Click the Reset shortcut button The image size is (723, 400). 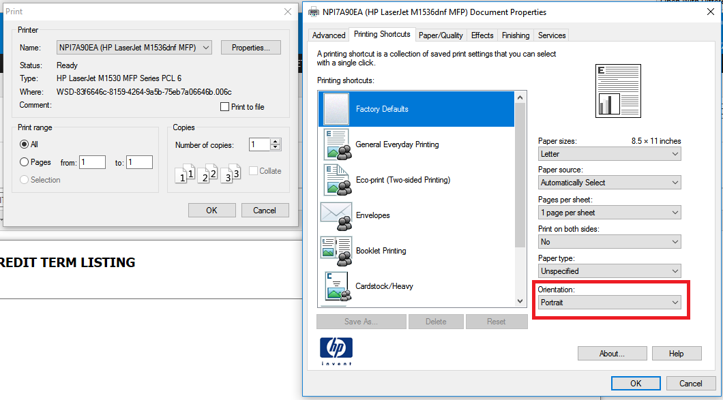(496, 322)
